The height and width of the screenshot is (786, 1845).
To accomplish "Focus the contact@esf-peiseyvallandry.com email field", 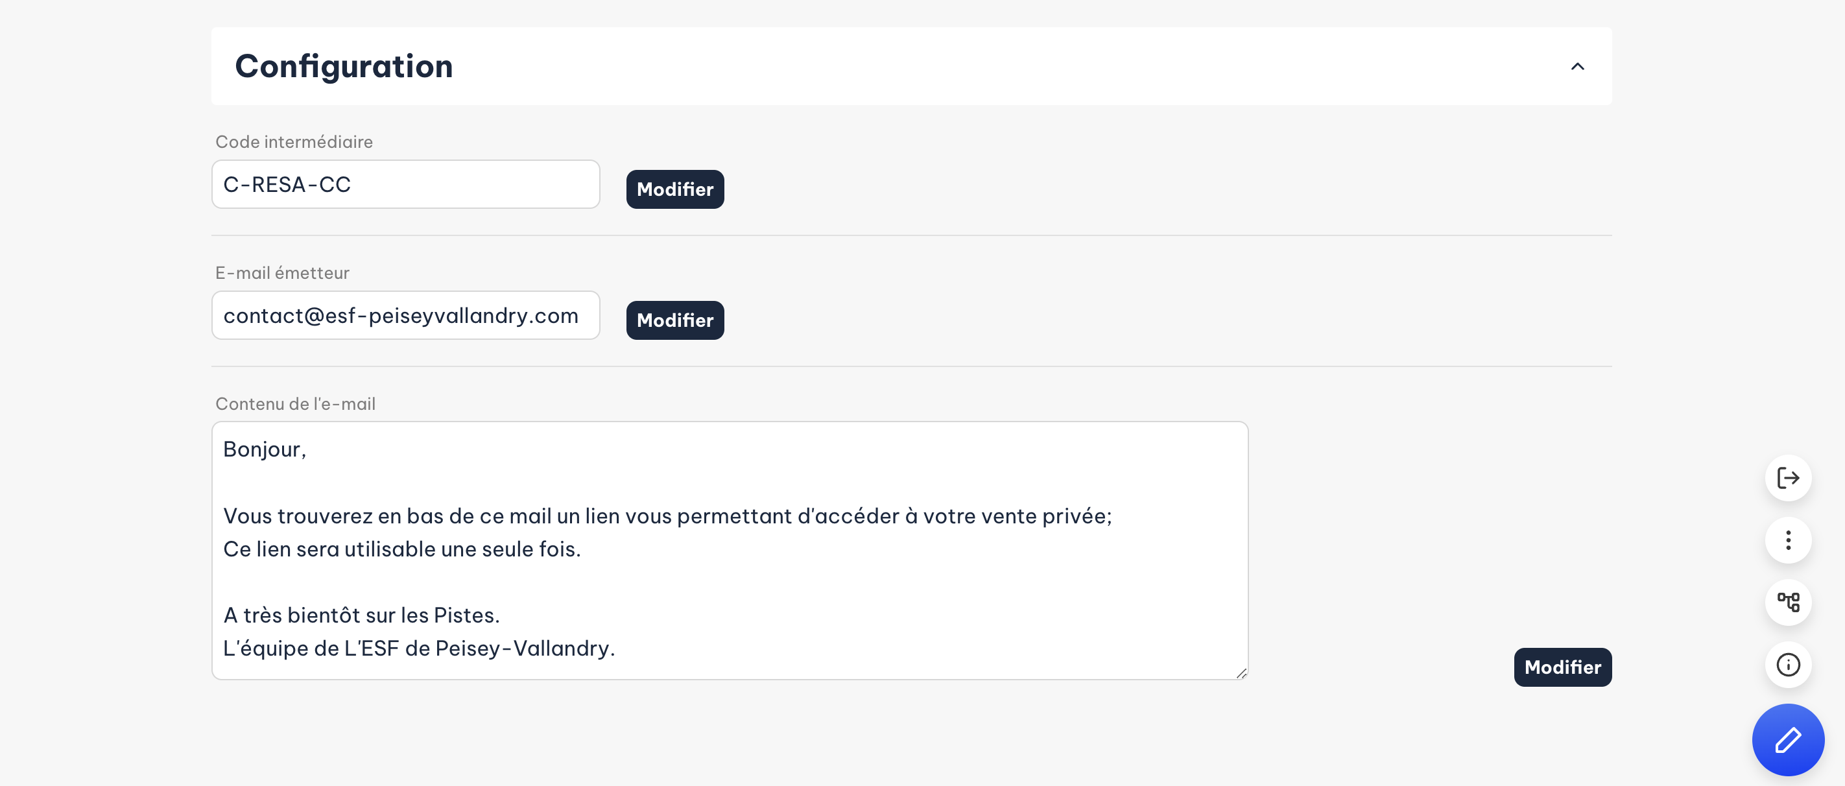I will click(405, 316).
